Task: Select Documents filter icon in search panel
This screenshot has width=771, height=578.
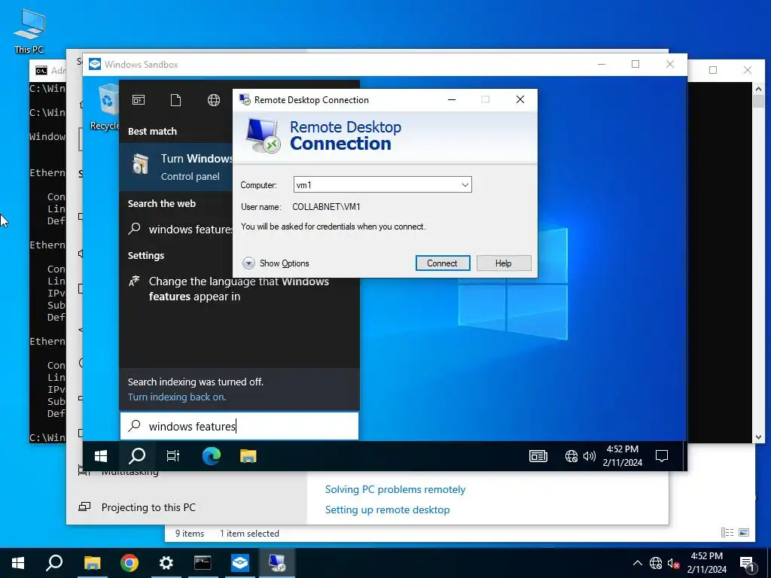Action: click(175, 100)
